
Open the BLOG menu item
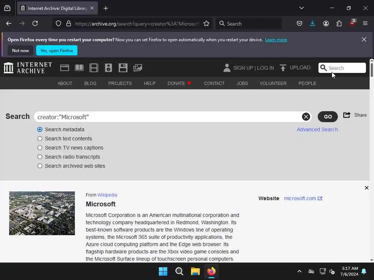pyautogui.click(x=90, y=83)
